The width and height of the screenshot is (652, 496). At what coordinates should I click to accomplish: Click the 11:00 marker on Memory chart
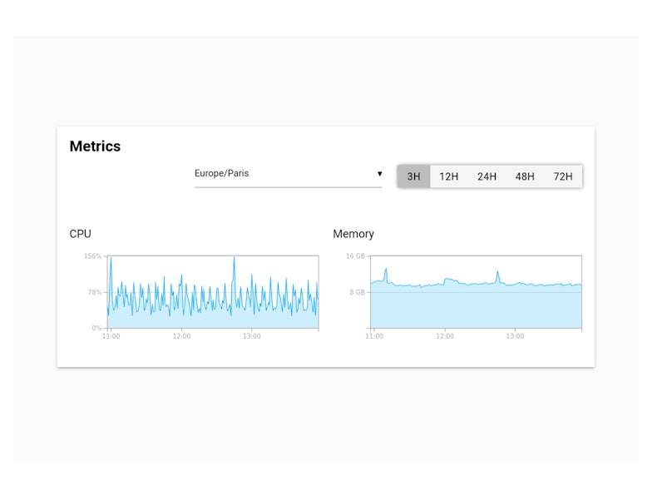pos(374,336)
